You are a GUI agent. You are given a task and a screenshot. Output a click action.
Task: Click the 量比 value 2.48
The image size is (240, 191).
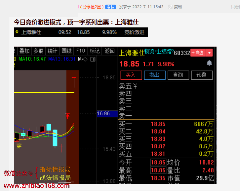[208, 170]
